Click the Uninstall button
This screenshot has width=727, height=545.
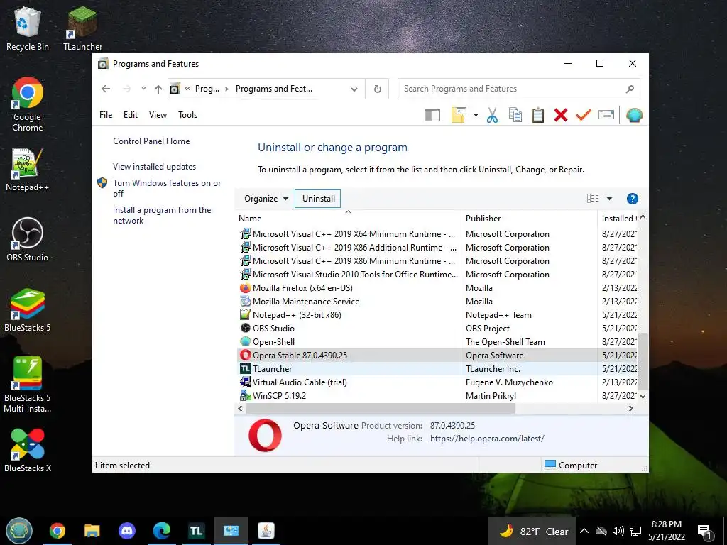(318, 199)
